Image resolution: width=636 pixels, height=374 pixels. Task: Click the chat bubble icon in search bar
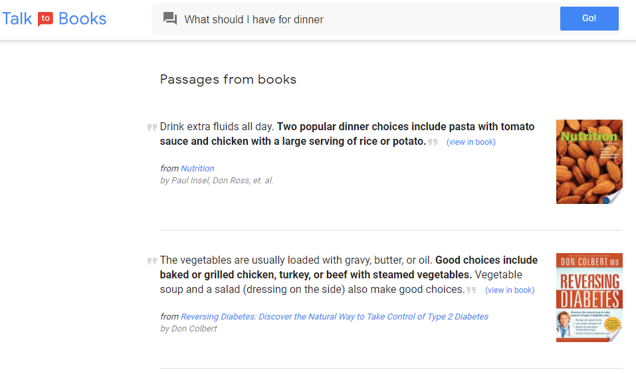(x=170, y=19)
